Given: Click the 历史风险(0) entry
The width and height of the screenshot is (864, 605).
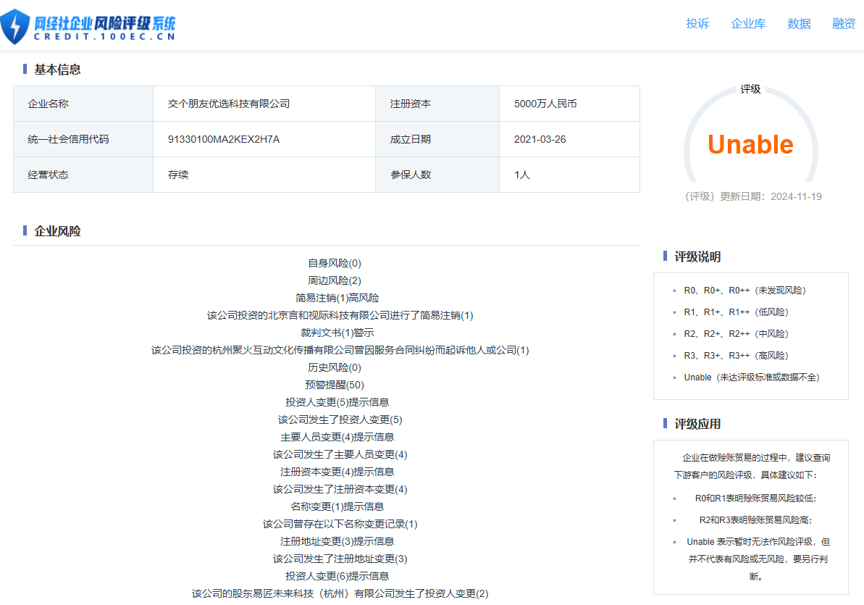Looking at the screenshot, I should (335, 367).
